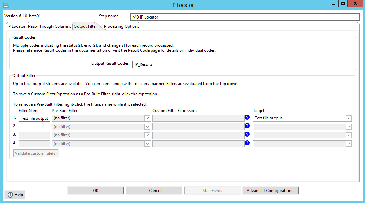Click the help icon for filter row 2
This screenshot has height=203, width=365.
coord(247,126)
